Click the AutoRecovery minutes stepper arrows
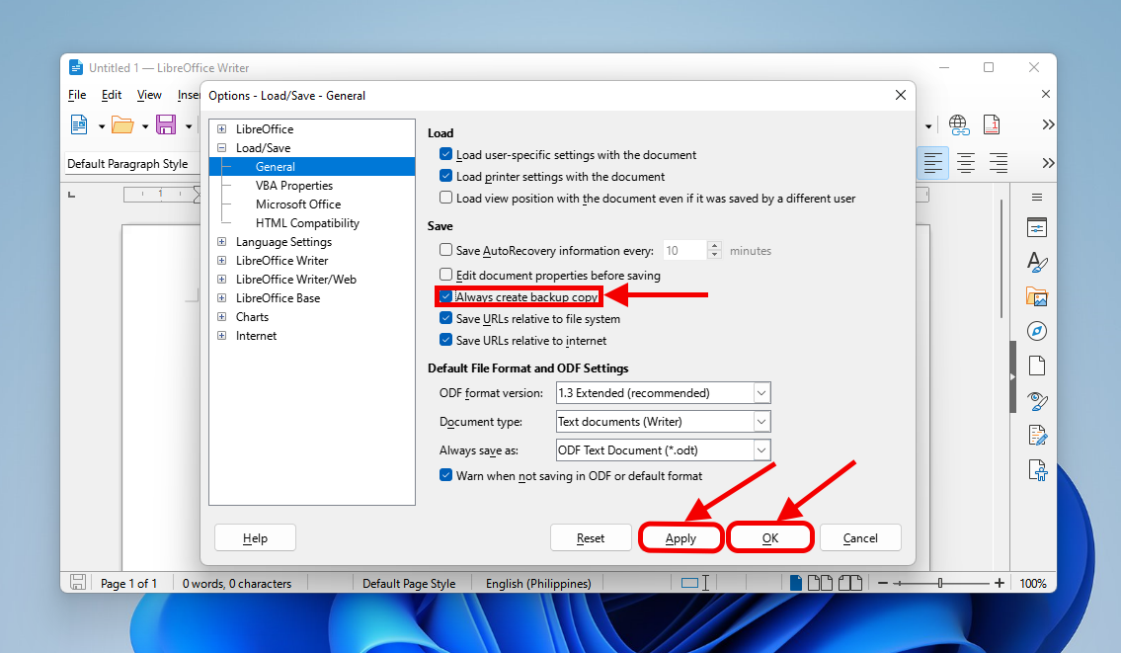The image size is (1121, 653). [x=713, y=250]
